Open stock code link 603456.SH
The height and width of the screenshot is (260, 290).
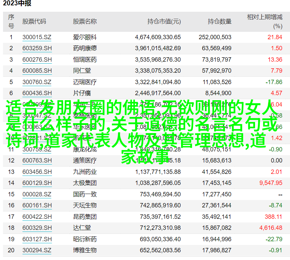click(x=37, y=172)
